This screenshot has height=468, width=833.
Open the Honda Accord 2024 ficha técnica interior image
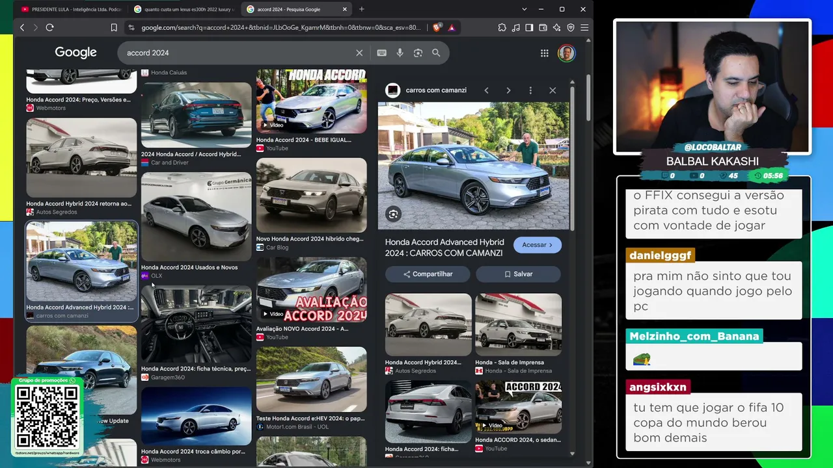click(196, 324)
